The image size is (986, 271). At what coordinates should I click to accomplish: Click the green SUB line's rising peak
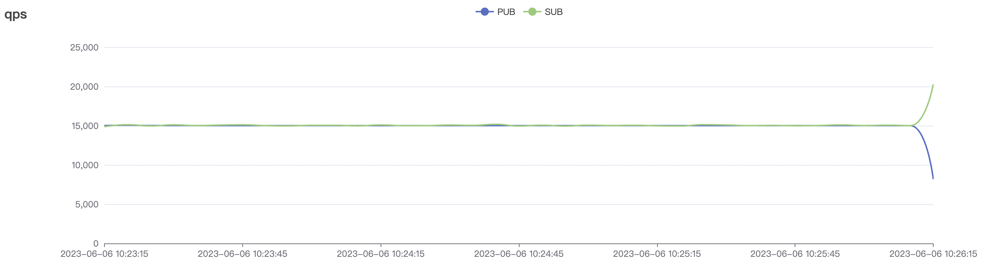click(x=933, y=86)
